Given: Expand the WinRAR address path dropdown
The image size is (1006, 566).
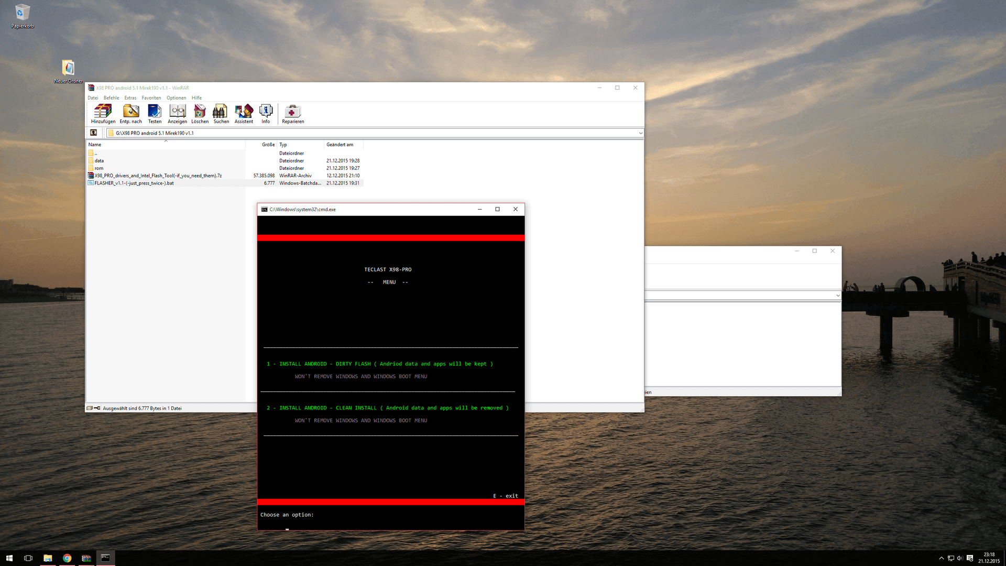Looking at the screenshot, I should (640, 133).
